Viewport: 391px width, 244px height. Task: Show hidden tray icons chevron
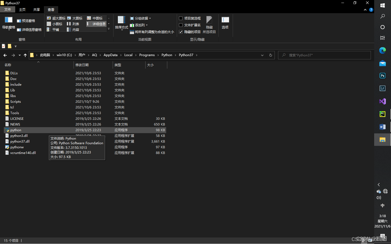click(379, 185)
